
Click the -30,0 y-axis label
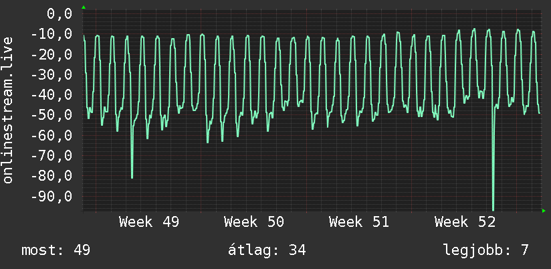(x=51, y=75)
